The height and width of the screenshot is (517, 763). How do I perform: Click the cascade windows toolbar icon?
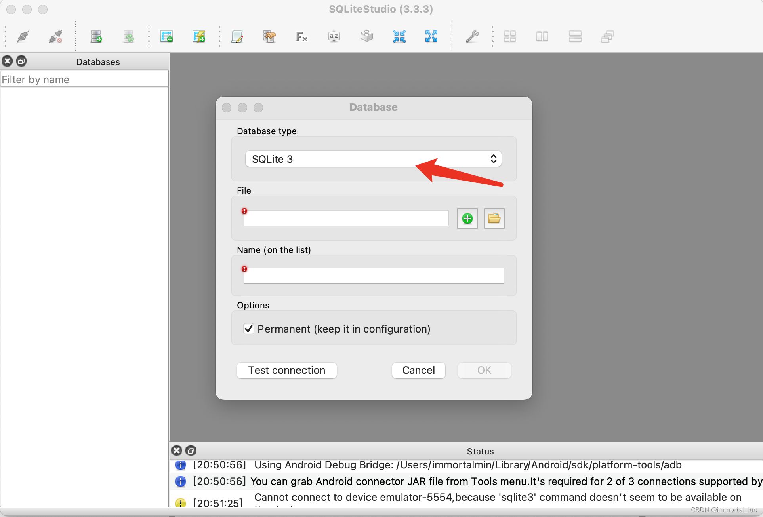pyautogui.click(x=607, y=36)
